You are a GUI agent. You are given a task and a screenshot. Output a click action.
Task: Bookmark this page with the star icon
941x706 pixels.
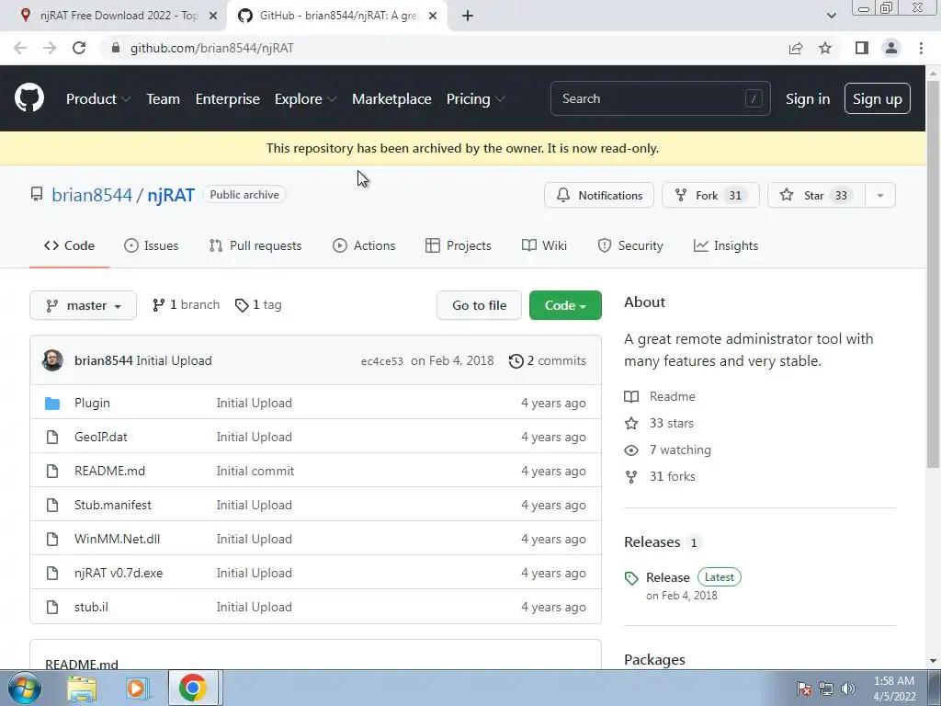(x=825, y=48)
